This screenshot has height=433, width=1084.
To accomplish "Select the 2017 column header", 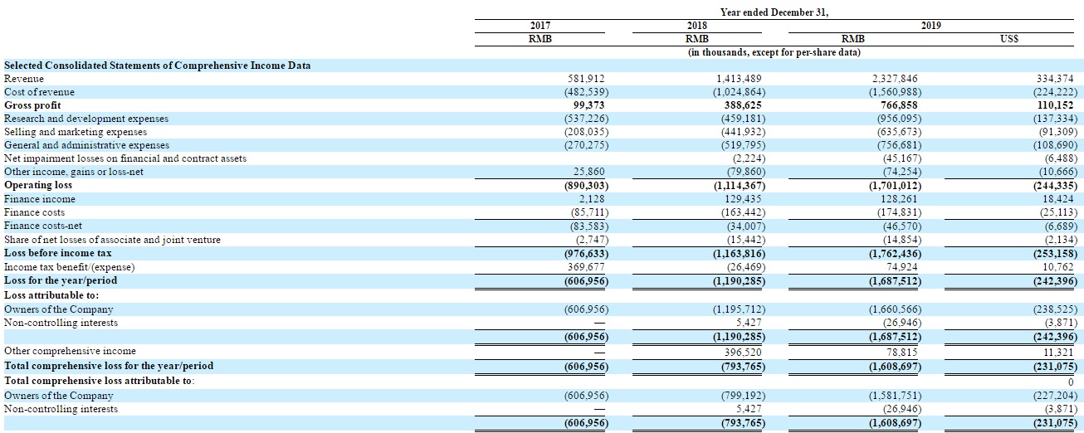I will [539, 26].
